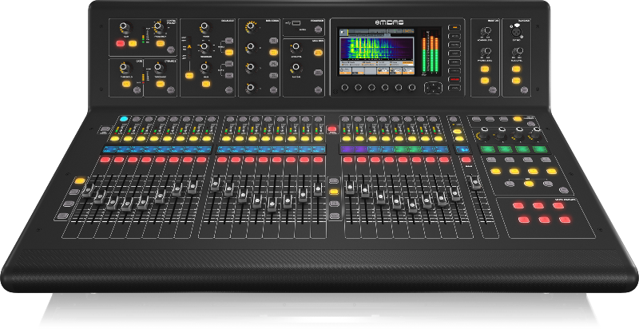This screenshot has height=329, width=639.
Task: Open the Monitor section View button
Action: coord(493,90)
